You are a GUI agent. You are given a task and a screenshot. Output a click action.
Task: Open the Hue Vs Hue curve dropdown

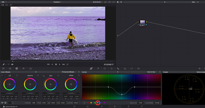pos(152,72)
